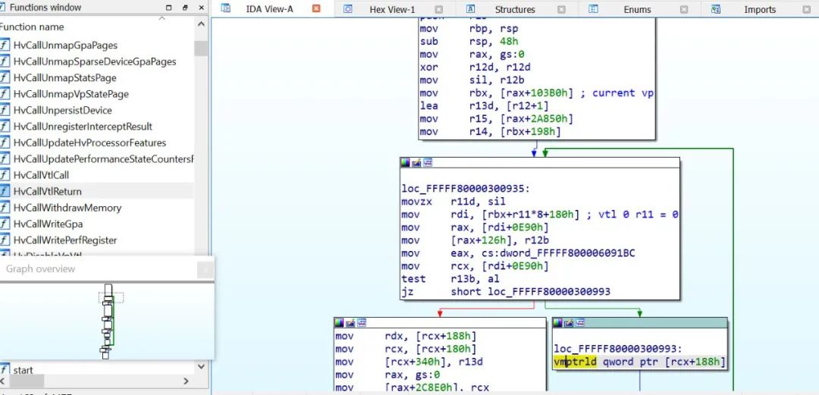The width and height of the screenshot is (819, 395).
Task: Select HvCallVtlCall function entry
Action: (41, 175)
